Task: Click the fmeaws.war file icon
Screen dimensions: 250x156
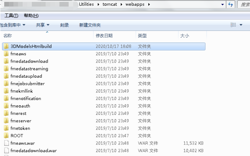Action: [x=7, y=143]
